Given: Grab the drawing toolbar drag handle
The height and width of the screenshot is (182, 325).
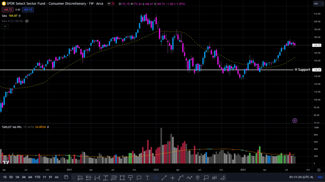Looking at the screenshot, I should [73, 178].
